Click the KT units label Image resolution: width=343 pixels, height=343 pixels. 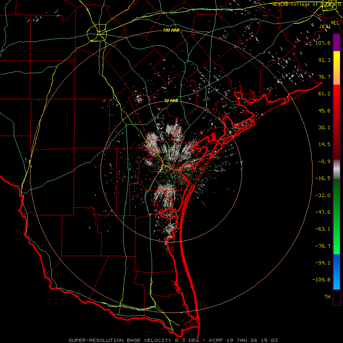pos(325,27)
